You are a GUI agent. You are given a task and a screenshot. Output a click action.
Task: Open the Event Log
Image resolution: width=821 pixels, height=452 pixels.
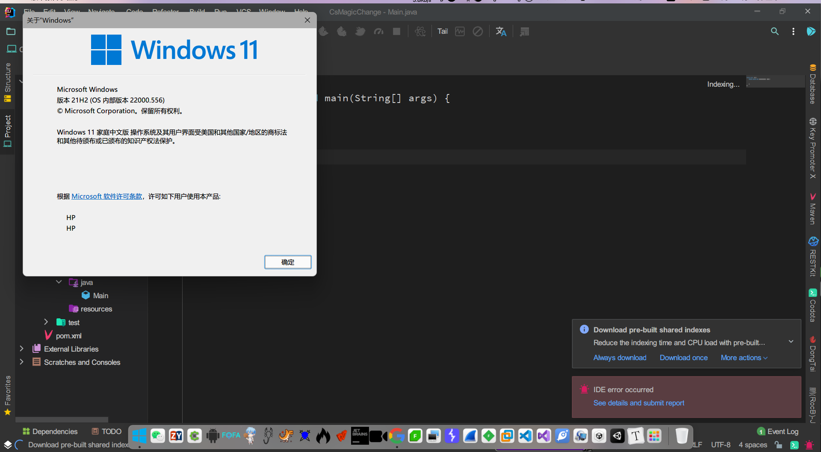pyautogui.click(x=777, y=431)
